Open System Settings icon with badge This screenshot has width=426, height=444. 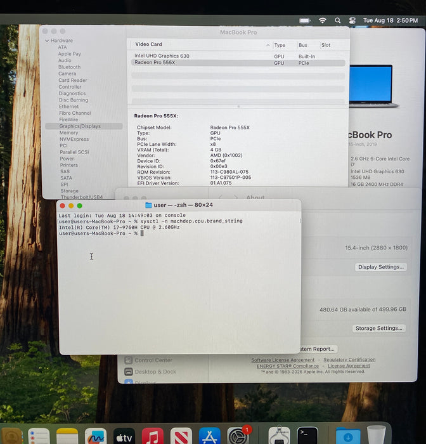coord(238,436)
